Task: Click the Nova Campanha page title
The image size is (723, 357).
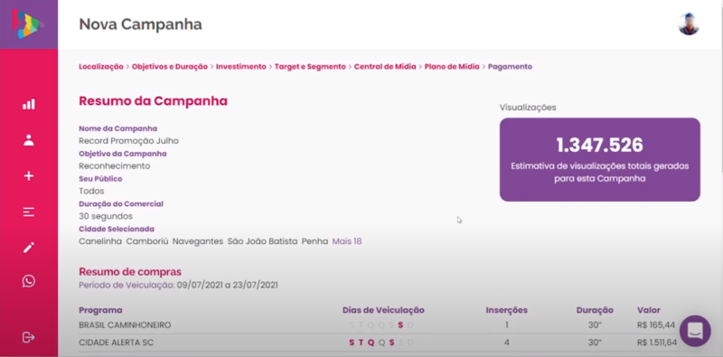Action: 141,24
